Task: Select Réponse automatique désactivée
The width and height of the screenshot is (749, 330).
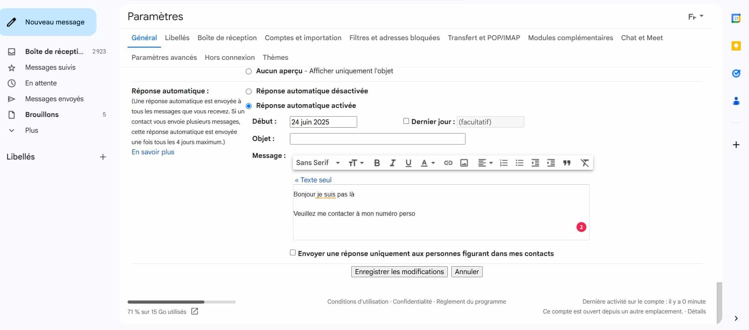Action: (x=248, y=91)
